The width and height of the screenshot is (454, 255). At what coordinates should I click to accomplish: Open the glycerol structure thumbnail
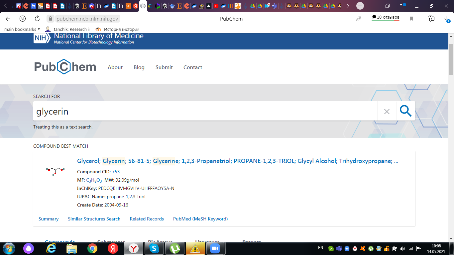point(55,171)
